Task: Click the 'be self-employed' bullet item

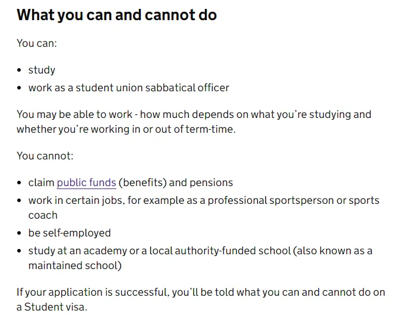Action: tap(69, 233)
